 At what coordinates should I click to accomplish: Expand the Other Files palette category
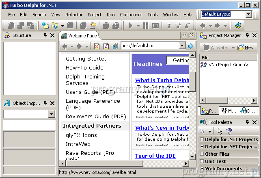click(202, 154)
